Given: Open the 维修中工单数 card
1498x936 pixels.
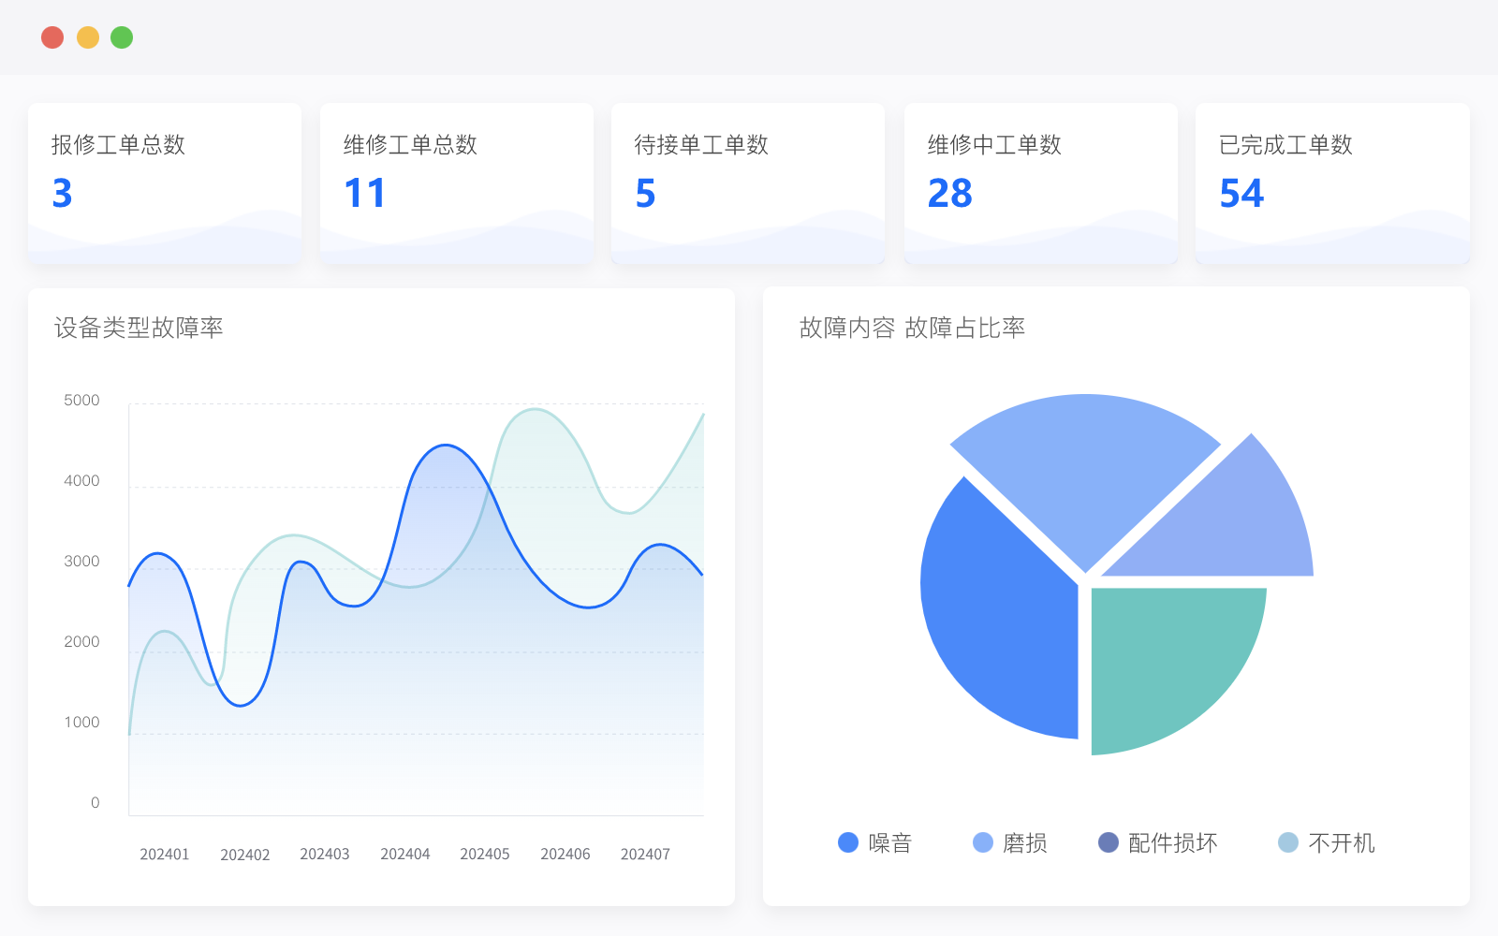Looking at the screenshot, I should (x=1040, y=183).
